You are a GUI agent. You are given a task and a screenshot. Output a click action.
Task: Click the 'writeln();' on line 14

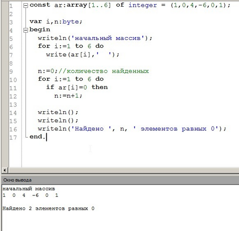pos(58,112)
